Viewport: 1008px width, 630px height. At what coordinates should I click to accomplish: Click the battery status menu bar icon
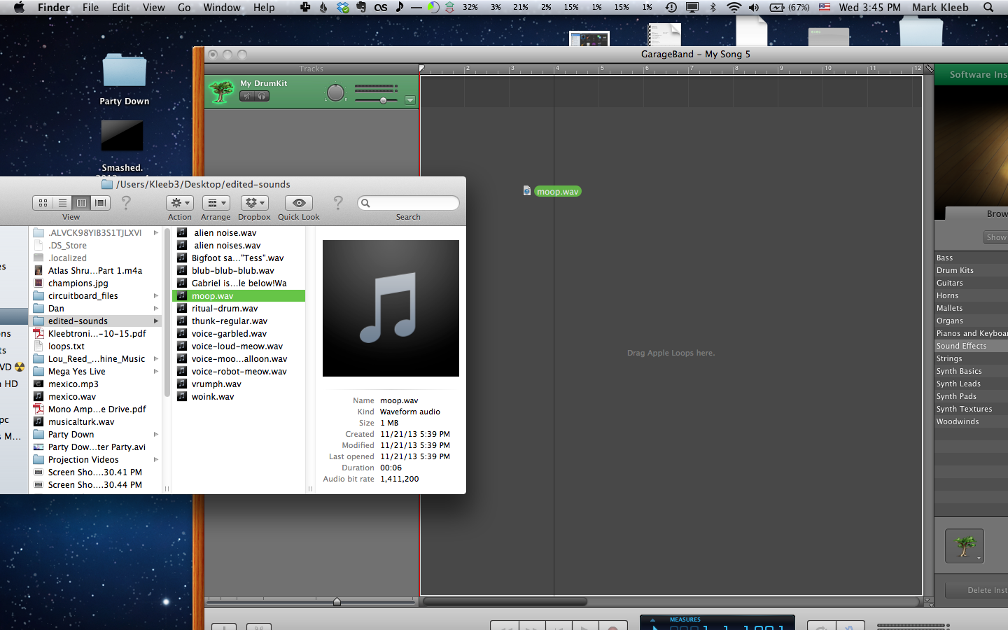pos(790,7)
